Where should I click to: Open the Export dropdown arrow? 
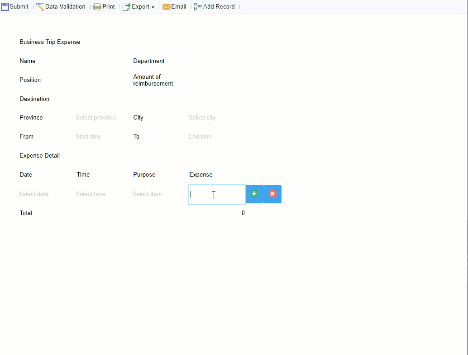[x=153, y=7]
